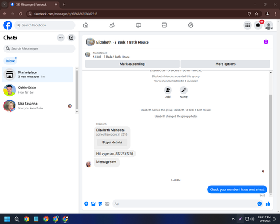Click the message 'Hi Lvygerian, 8722357254'
Screen dimensions: 280x224
point(115,153)
